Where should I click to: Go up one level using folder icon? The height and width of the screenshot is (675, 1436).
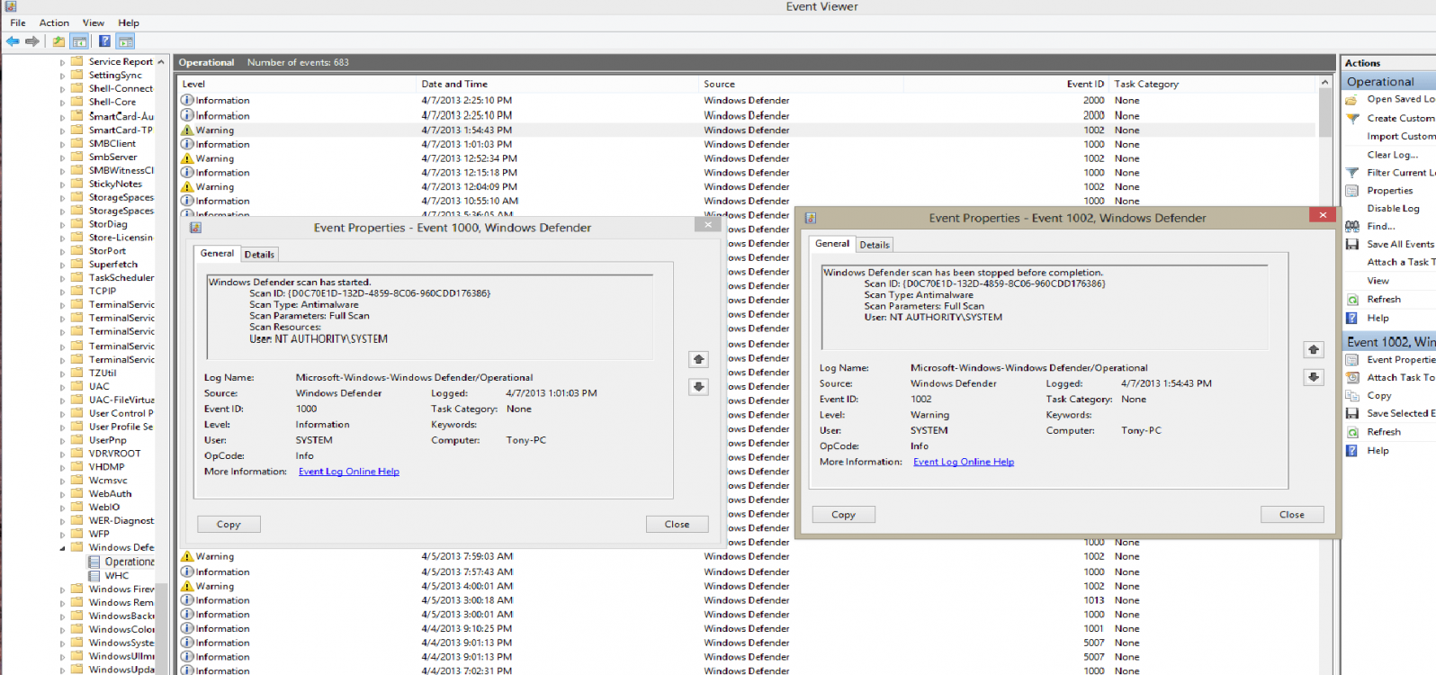click(x=58, y=41)
